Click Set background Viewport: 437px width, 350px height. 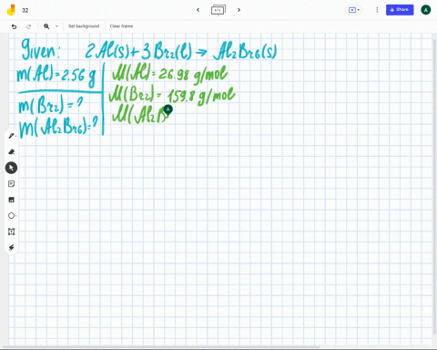84,26
